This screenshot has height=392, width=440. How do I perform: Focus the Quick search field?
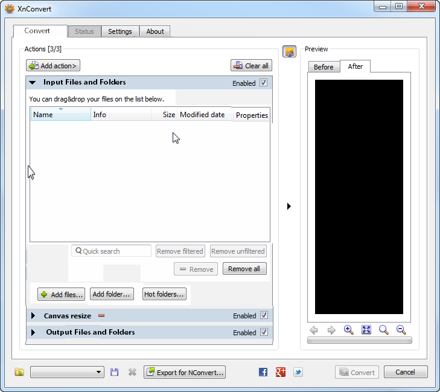112,251
